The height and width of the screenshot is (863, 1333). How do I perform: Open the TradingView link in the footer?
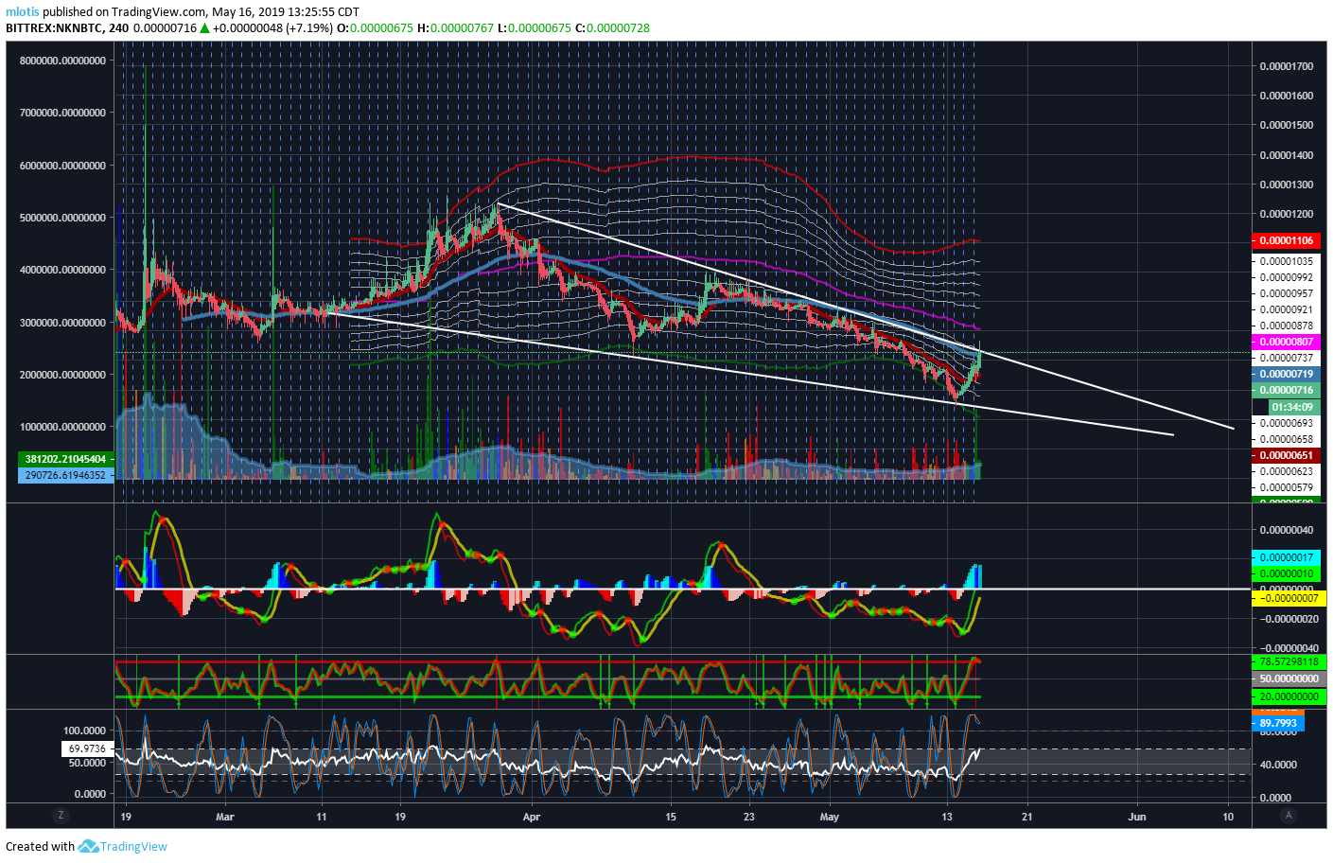coord(133,846)
